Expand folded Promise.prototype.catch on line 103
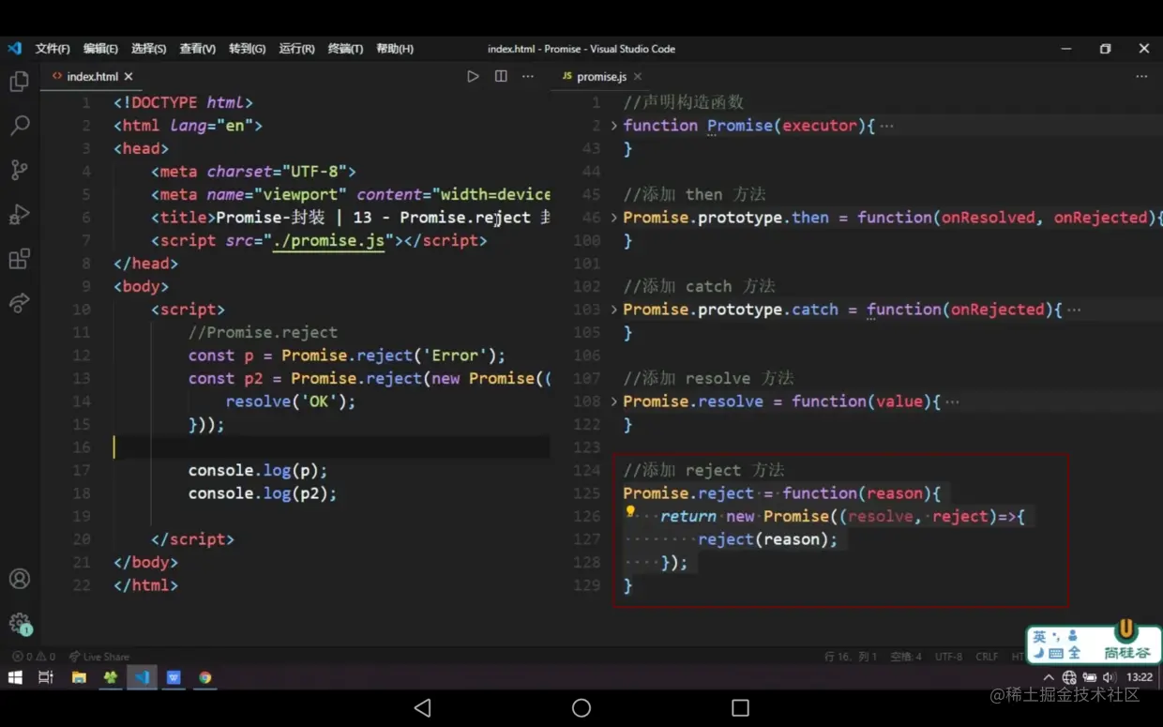The image size is (1163, 727). (x=614, y=310)
